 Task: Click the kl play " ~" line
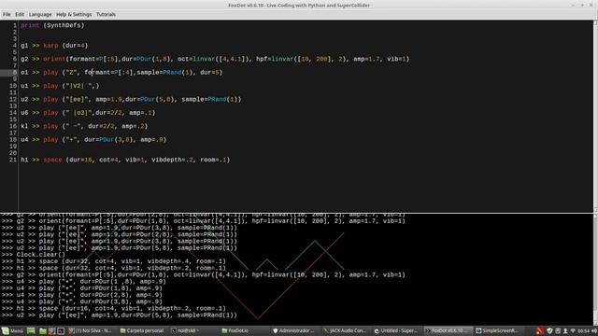point(84,126)
